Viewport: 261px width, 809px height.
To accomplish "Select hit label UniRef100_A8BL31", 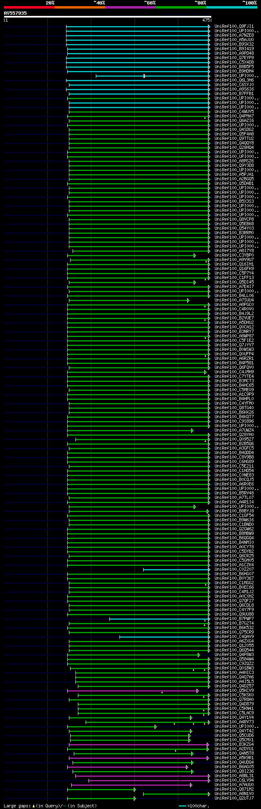I will (234, 776).
